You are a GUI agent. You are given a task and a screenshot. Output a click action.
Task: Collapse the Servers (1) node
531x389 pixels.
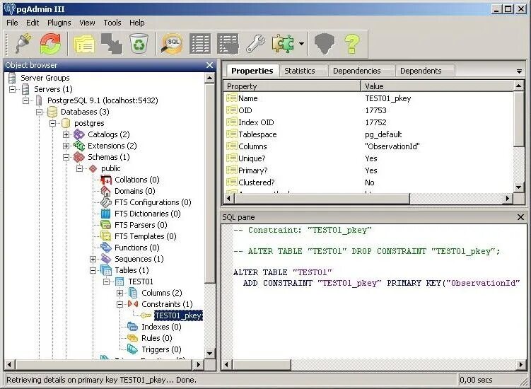tap(13, 89)
